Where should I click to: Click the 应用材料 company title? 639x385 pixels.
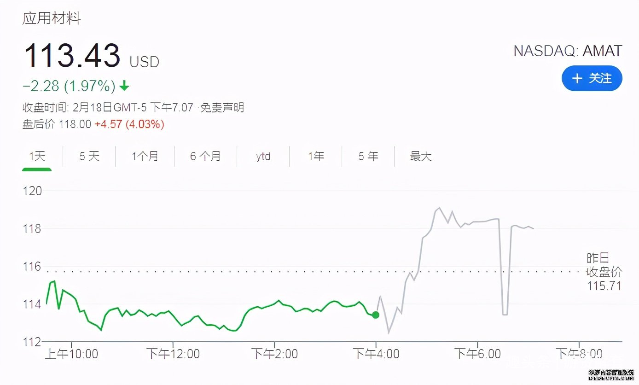point(52,18)
